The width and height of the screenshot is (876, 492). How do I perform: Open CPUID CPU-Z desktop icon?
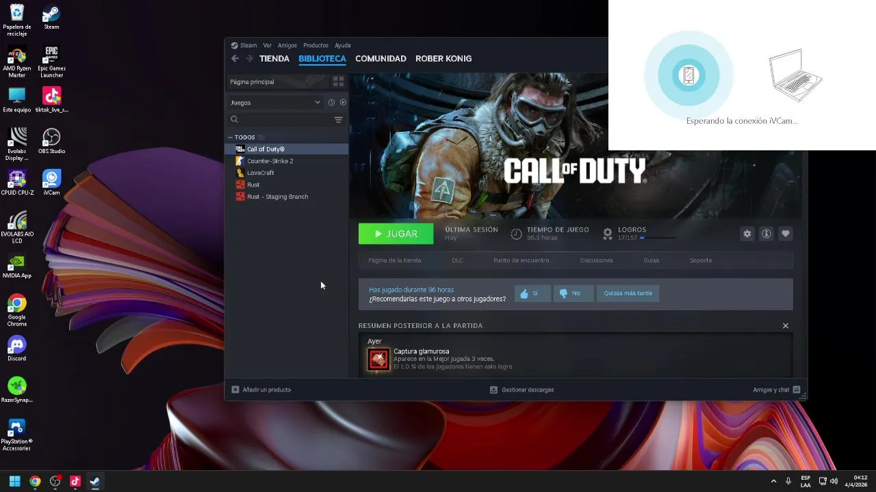[17, 183]
